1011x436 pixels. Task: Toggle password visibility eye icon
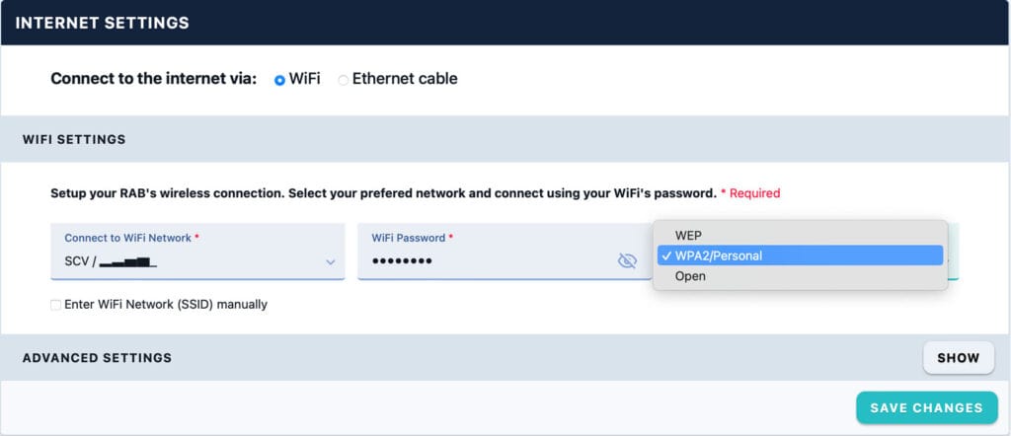click(626, 260)
